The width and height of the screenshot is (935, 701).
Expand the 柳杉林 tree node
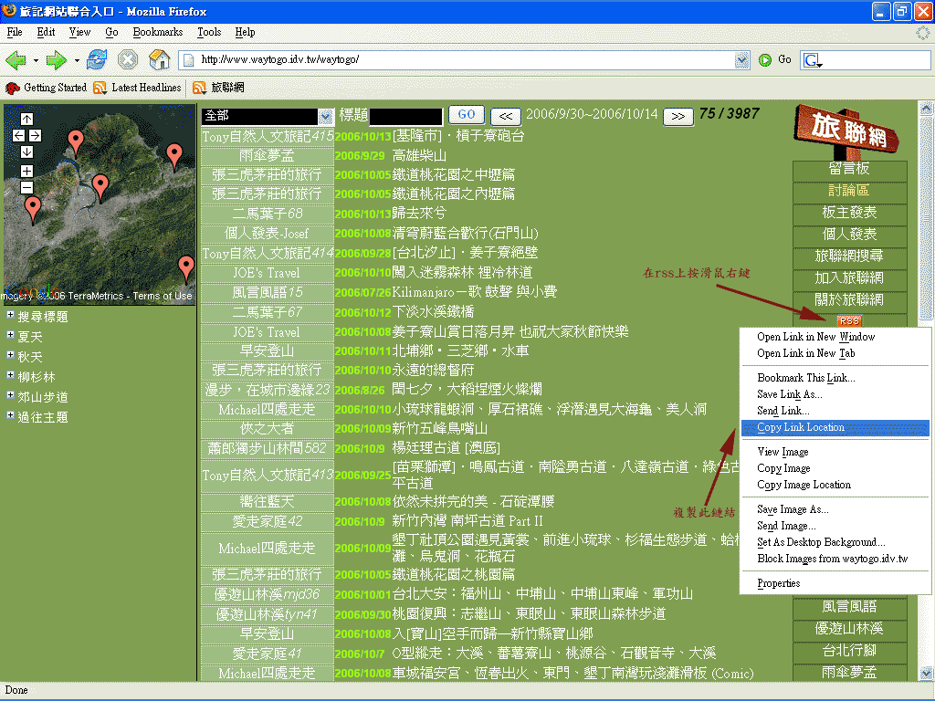[x=10, y=376]
